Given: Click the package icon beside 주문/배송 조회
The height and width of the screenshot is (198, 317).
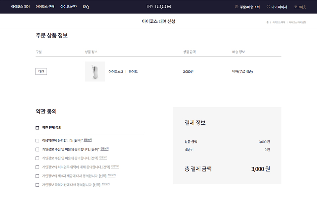Looking at the screenshot, I should click(x=237, y=7).
